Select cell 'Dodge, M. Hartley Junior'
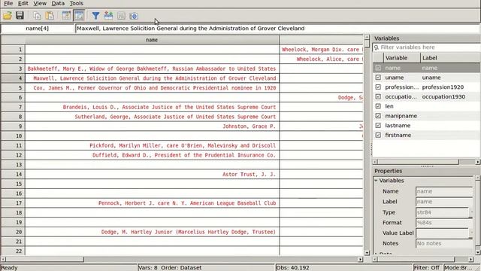The height and width of the screenshot is (271, 481). pos(152,232)
